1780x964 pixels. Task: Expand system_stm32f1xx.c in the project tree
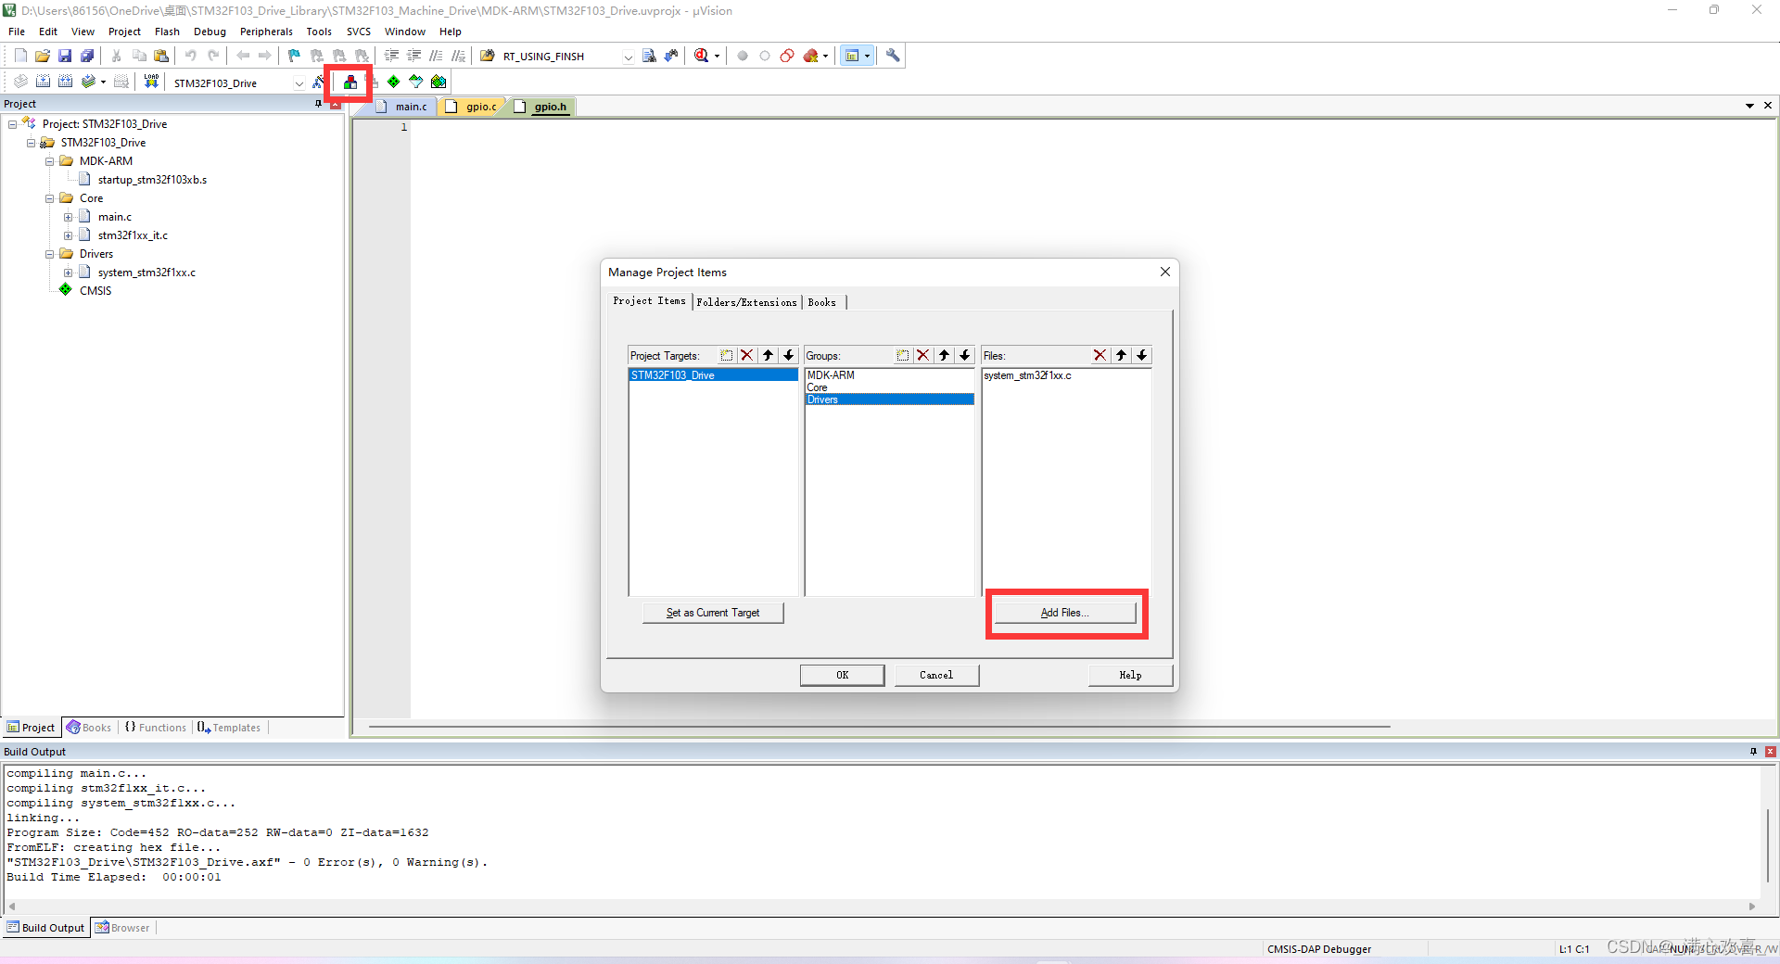69,273
